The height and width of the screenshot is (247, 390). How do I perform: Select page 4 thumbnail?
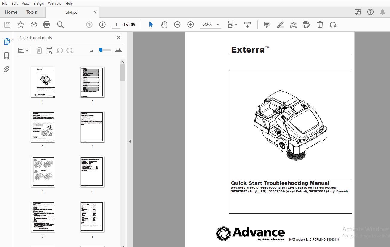[92, 127]
